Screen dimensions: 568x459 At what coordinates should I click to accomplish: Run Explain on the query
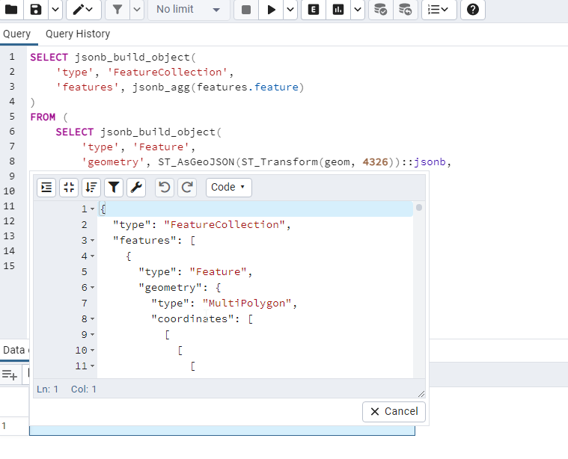click(x=314, y=10)
